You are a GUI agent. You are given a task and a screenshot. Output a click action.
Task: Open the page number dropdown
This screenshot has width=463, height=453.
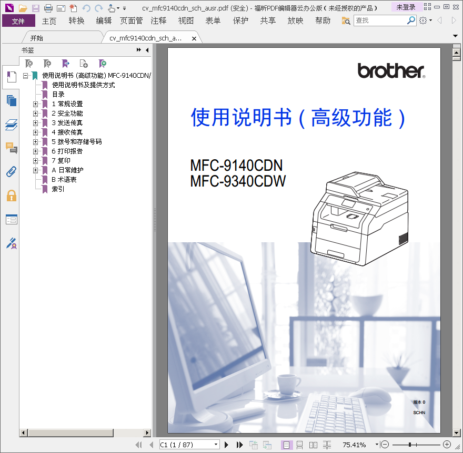[x=216, y=445]
